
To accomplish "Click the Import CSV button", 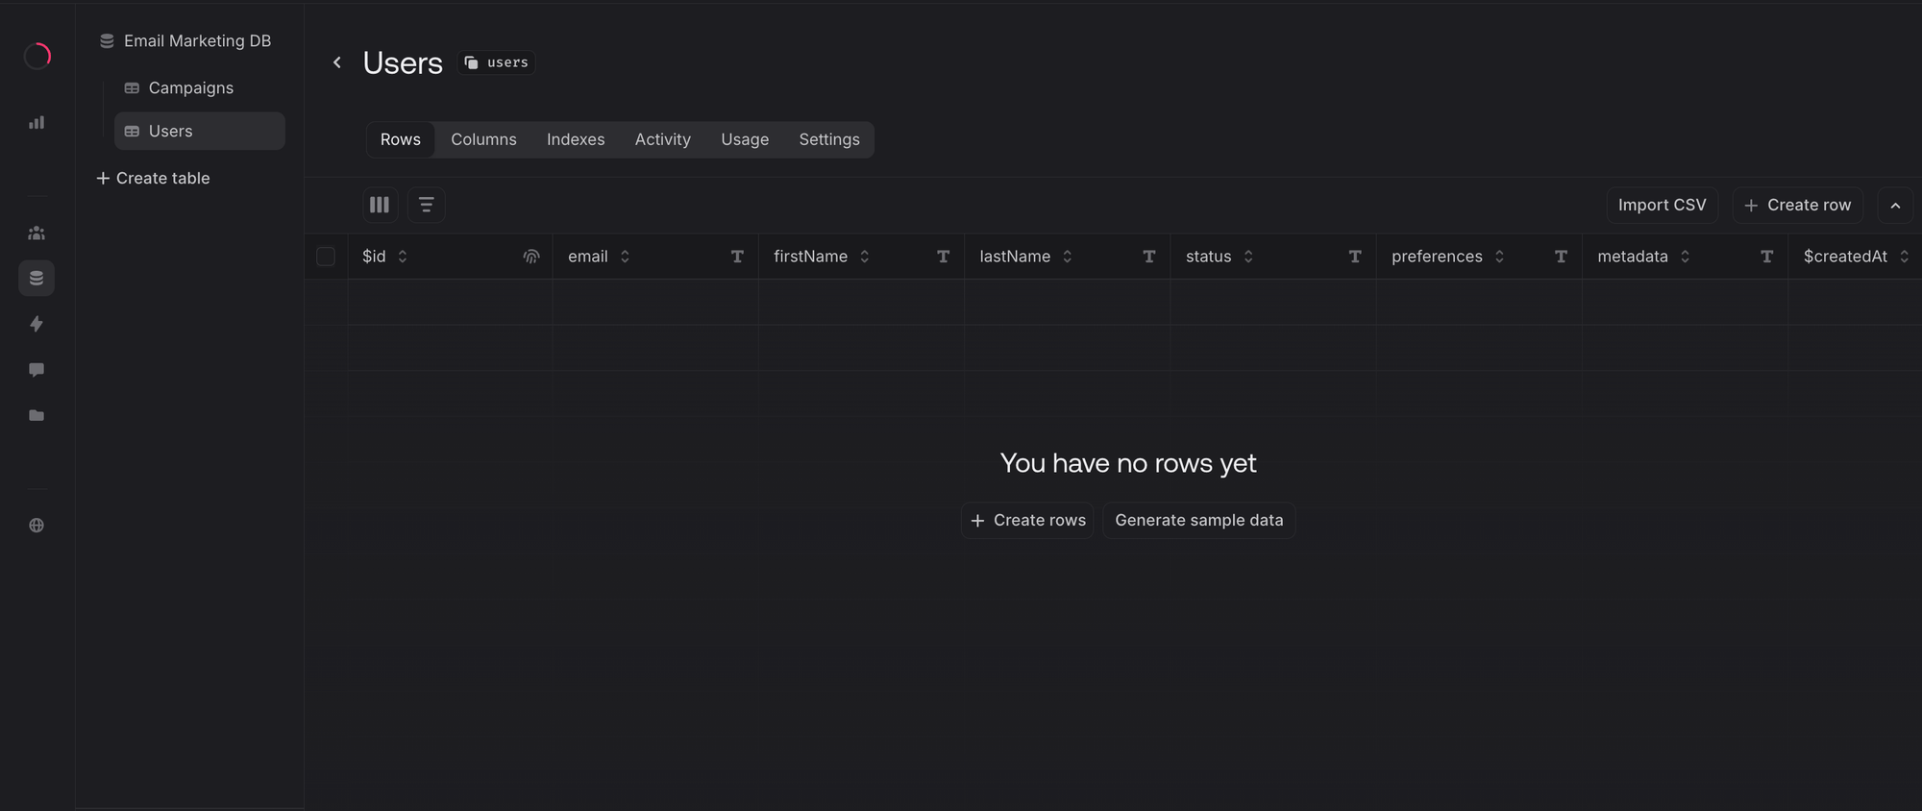I will pos(1662,206).
